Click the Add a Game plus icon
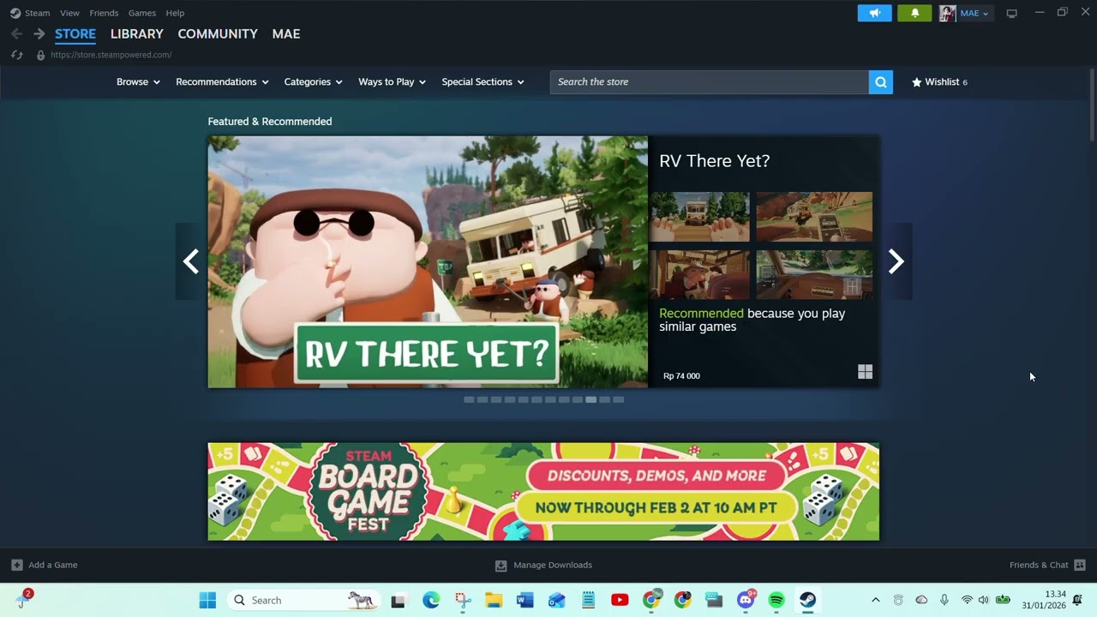The image size is (1097, 617). pyautogui.click(x=16, y=565)
